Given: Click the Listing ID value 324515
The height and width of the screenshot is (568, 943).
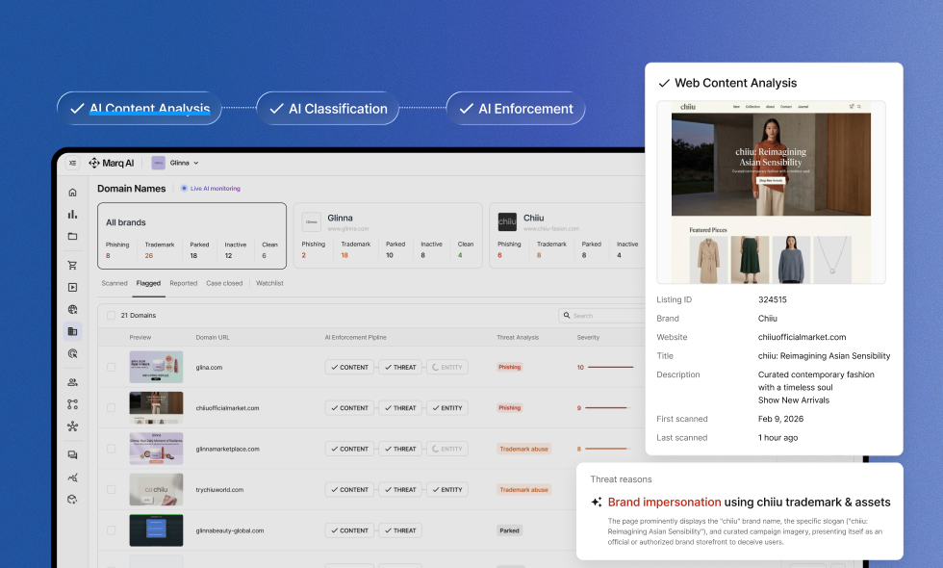Looking at the screenshot, I should click(772, 299).
